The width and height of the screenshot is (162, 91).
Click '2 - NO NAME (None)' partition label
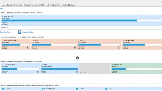coord(49,89)
